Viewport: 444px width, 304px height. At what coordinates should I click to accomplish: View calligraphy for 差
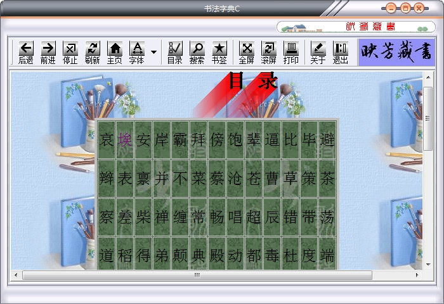point(125,217)
